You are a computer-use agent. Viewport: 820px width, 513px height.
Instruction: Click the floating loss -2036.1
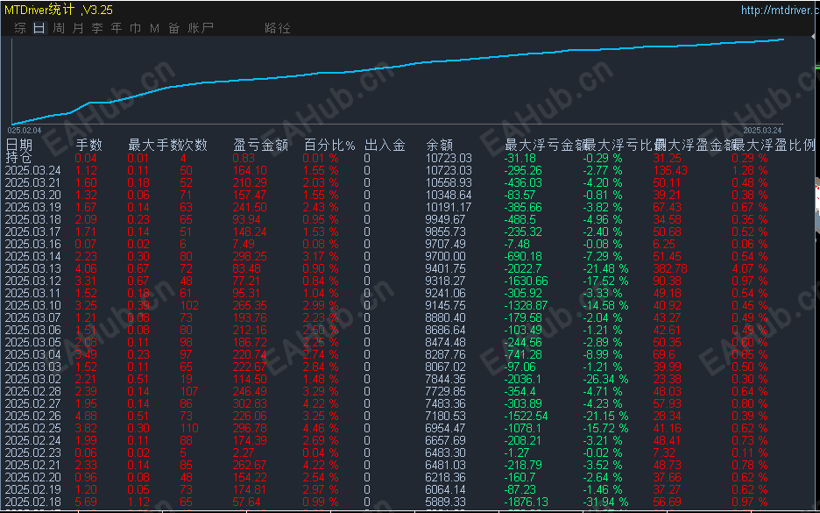pyautogui.click(x=523, y=379)
